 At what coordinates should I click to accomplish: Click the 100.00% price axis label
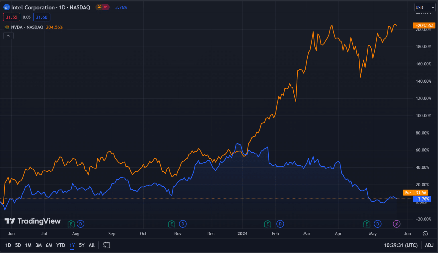(x=423, y=116)
